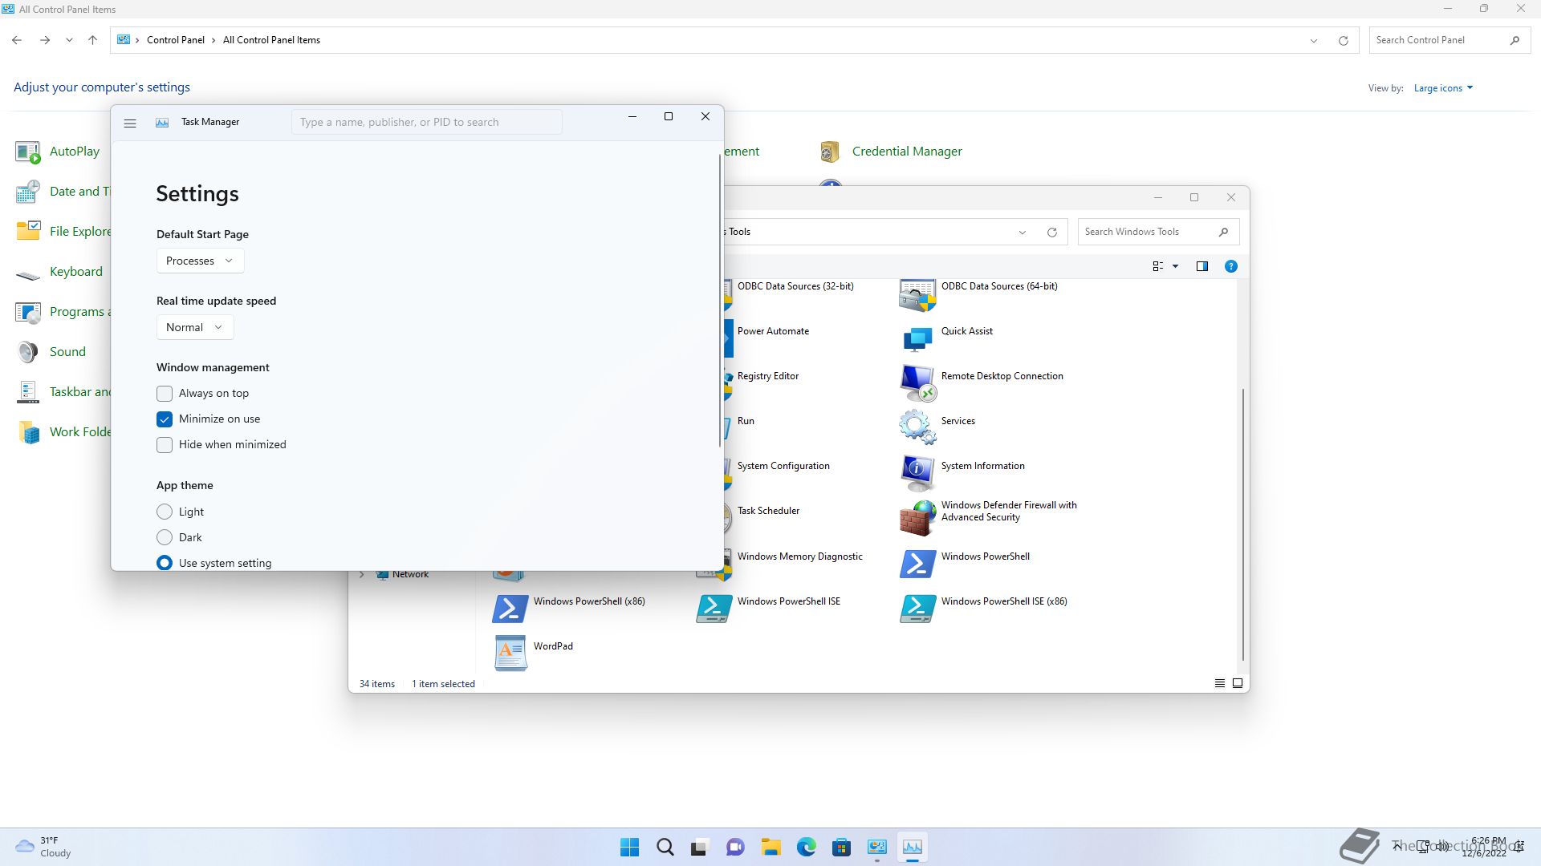Open Real time update speed dropdown
The image size is (1541, 866).
[194, 327]
